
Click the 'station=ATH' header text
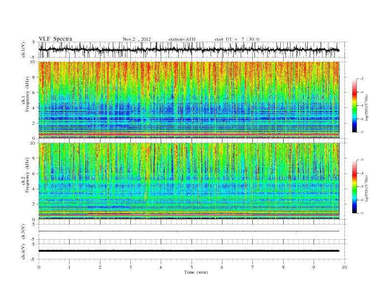(x=182, y=39)
